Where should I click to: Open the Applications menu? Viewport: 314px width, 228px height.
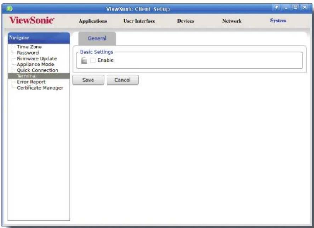pyautogui.click(x=93, y=21)
